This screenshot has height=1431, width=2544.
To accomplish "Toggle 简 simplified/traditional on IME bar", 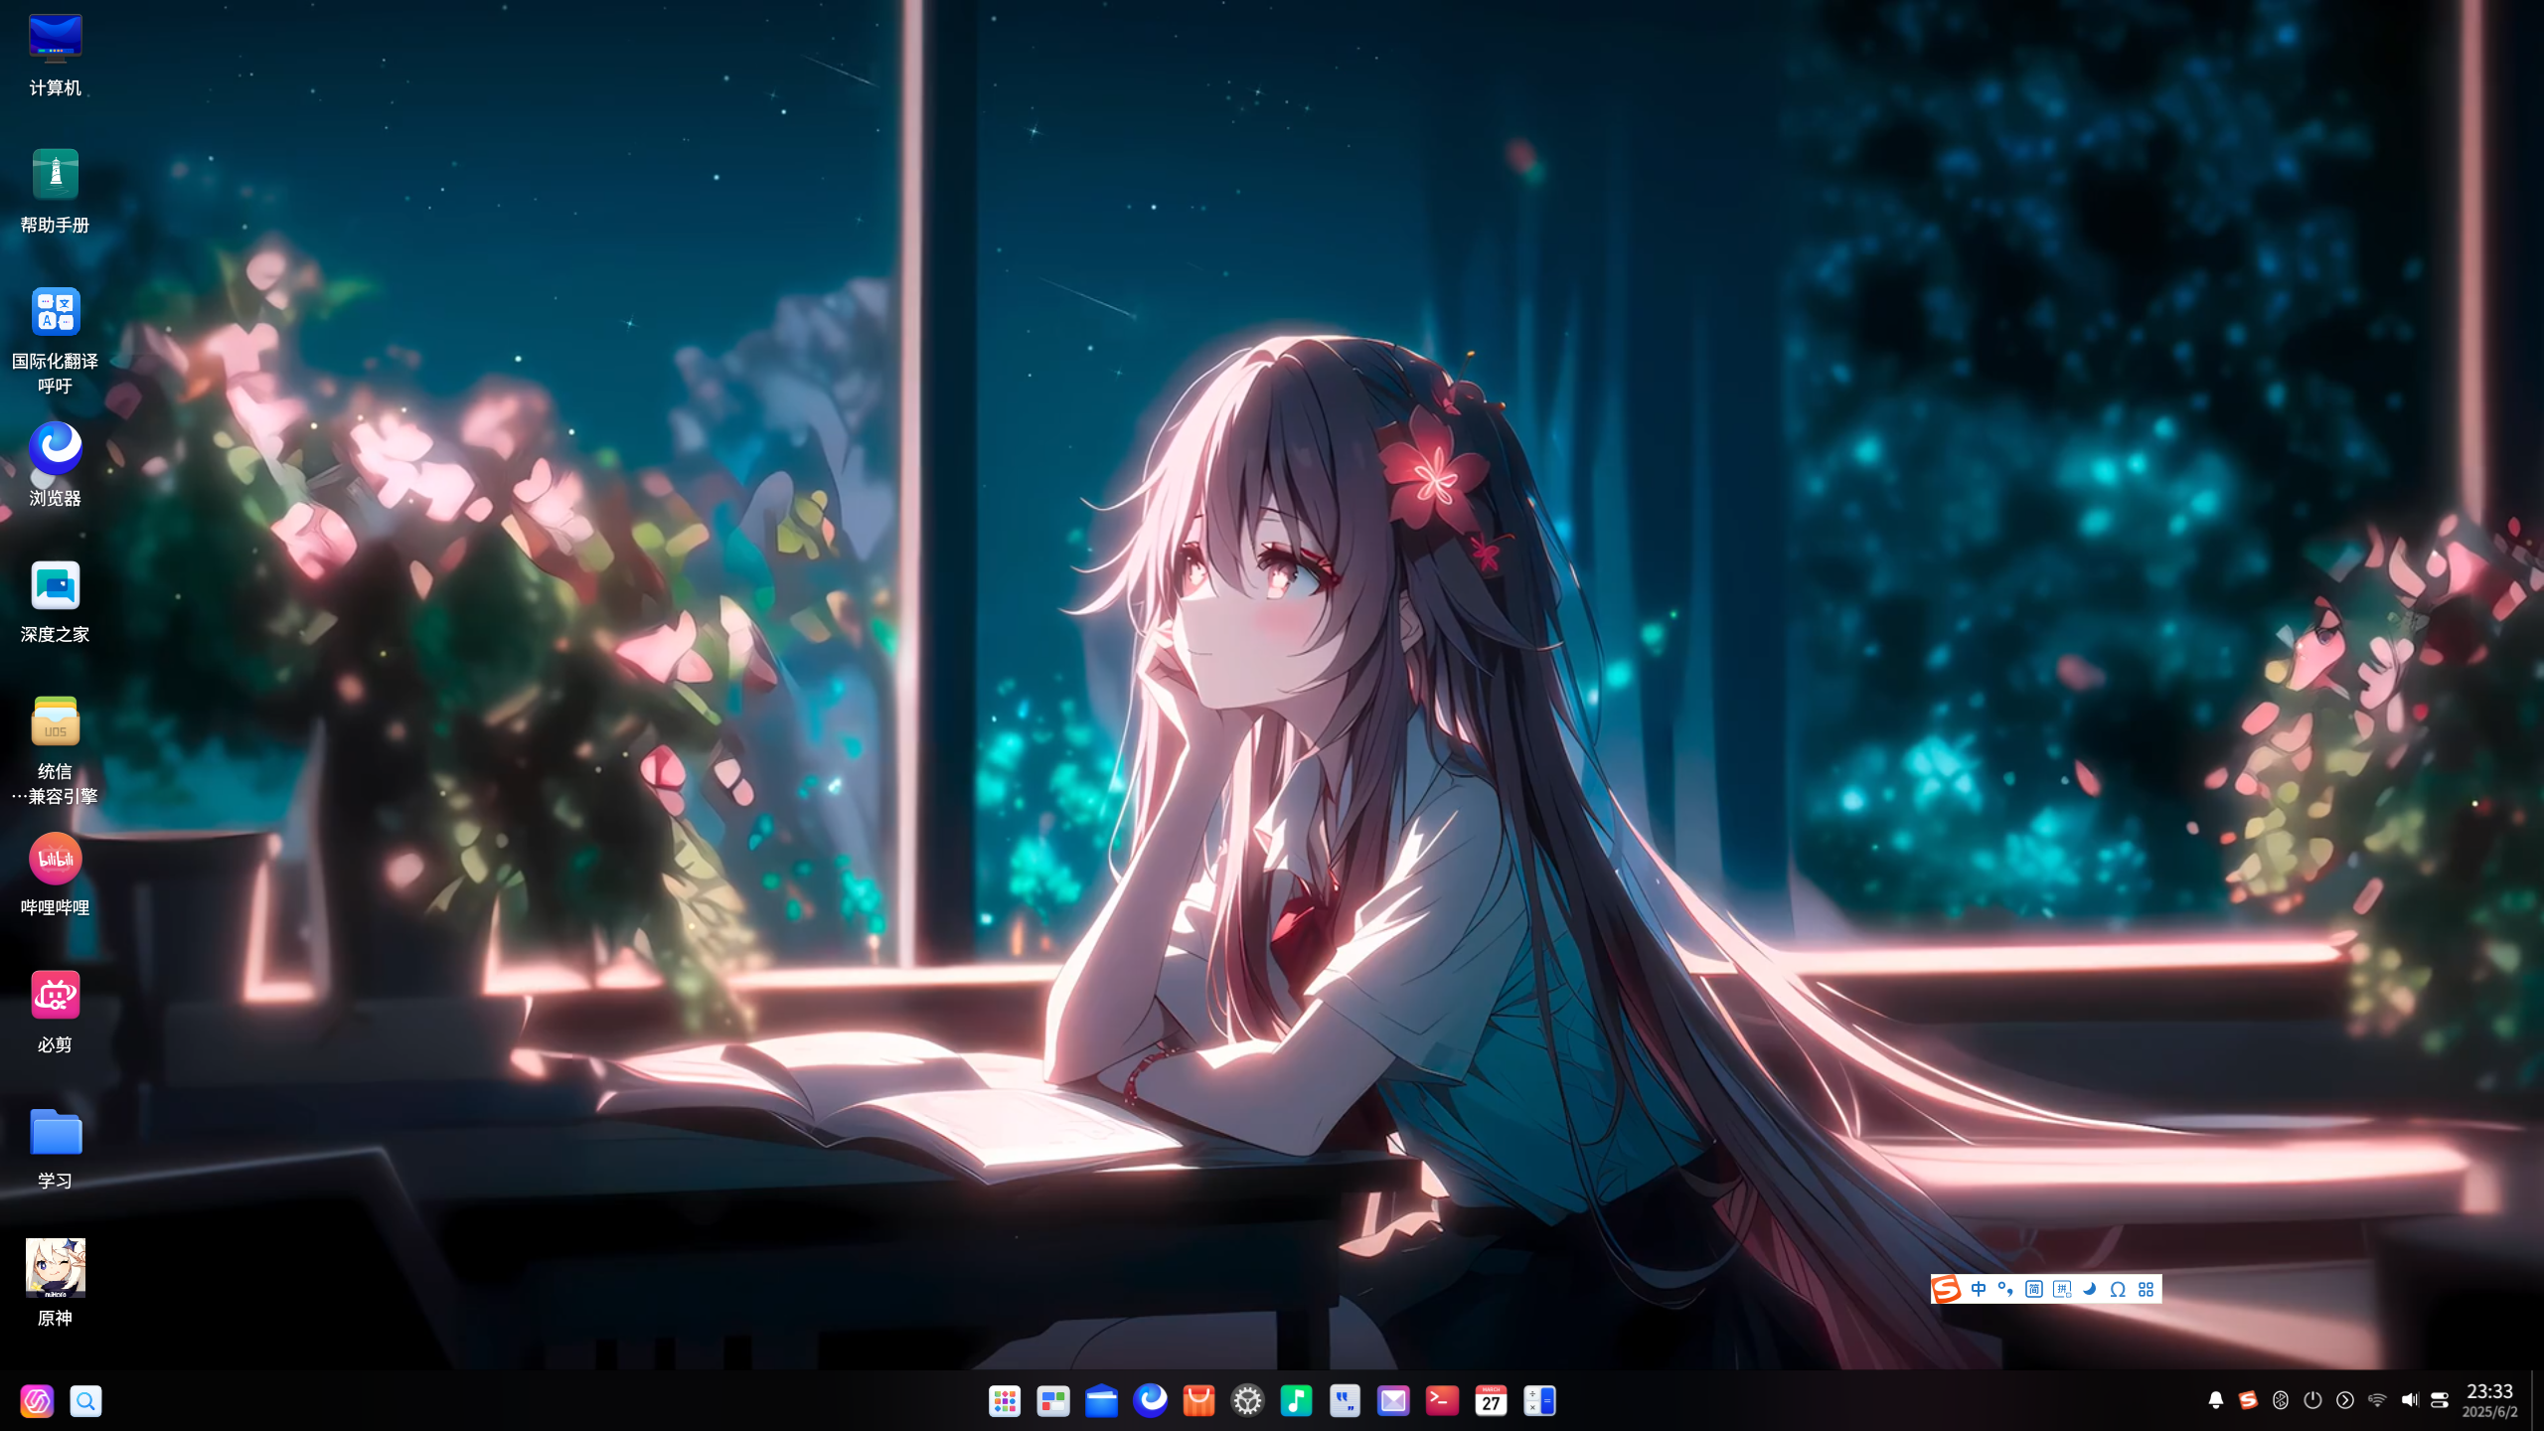I will (2034, 1289).
